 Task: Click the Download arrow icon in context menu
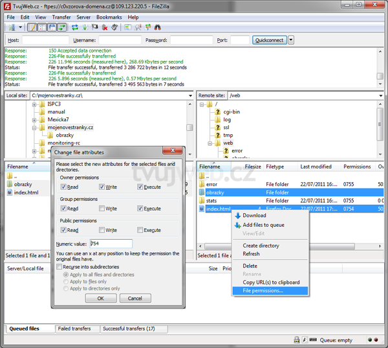point(237,215)
